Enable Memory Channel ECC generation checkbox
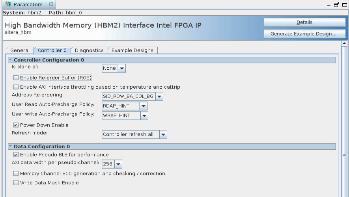Image resolution: width=349 pixels, height=197 pixels. point(16,174)
